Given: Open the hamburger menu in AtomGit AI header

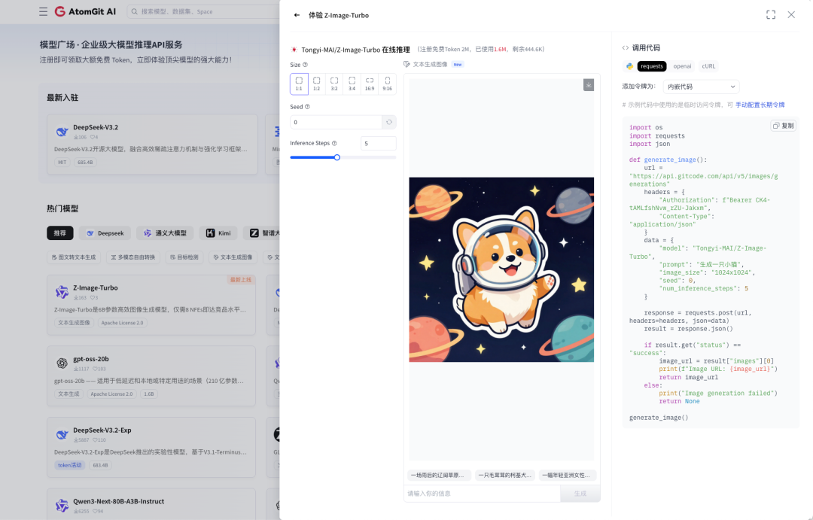Looking at the screenshot, I should point(43,11).
